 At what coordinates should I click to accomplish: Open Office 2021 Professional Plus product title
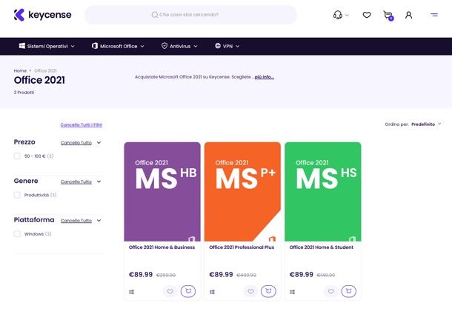(x=242, y=247)
